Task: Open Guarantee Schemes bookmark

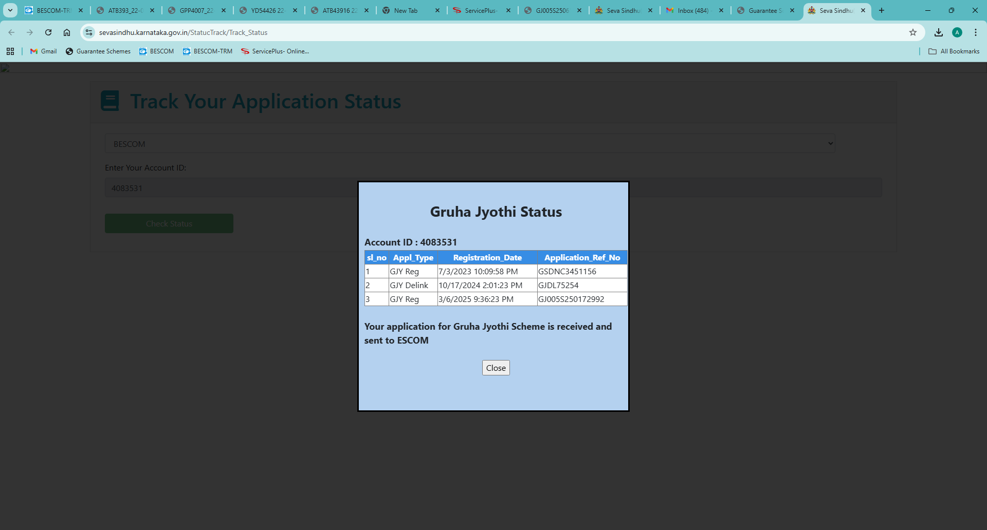Action: coord(98,51)
